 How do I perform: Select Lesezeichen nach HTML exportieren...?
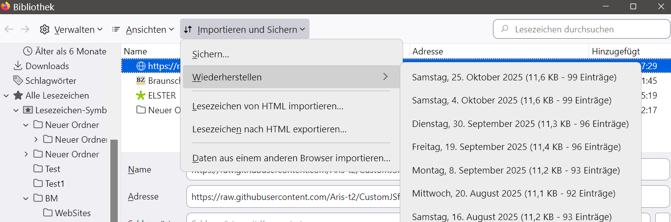pos(269,130)
